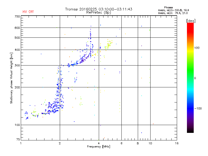This screenshot has height=156, width=208.
Task: Click y-axis tick label '500'
Action: pyautogui.click(x=17, y=38)
